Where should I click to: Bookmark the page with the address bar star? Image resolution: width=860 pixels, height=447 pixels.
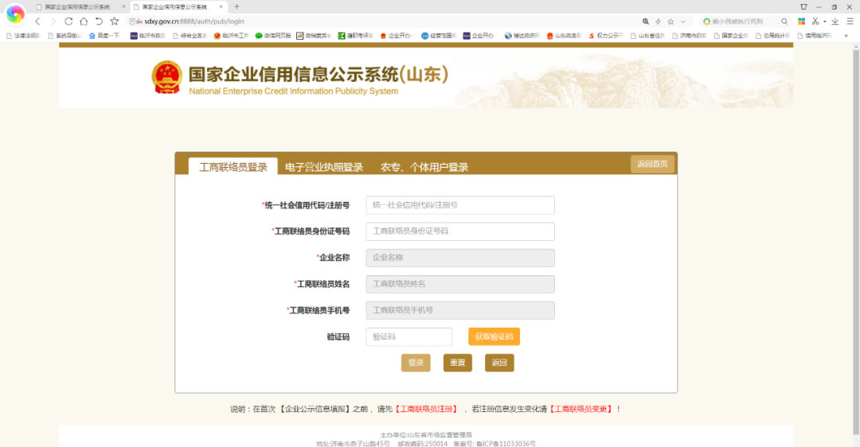(x=670, y=21)
